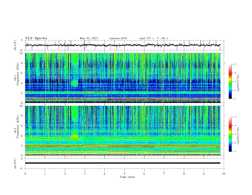This screenshot has width=252, height=195.
Task: Click the 'station=ATH' label
Action: point(118,38)
